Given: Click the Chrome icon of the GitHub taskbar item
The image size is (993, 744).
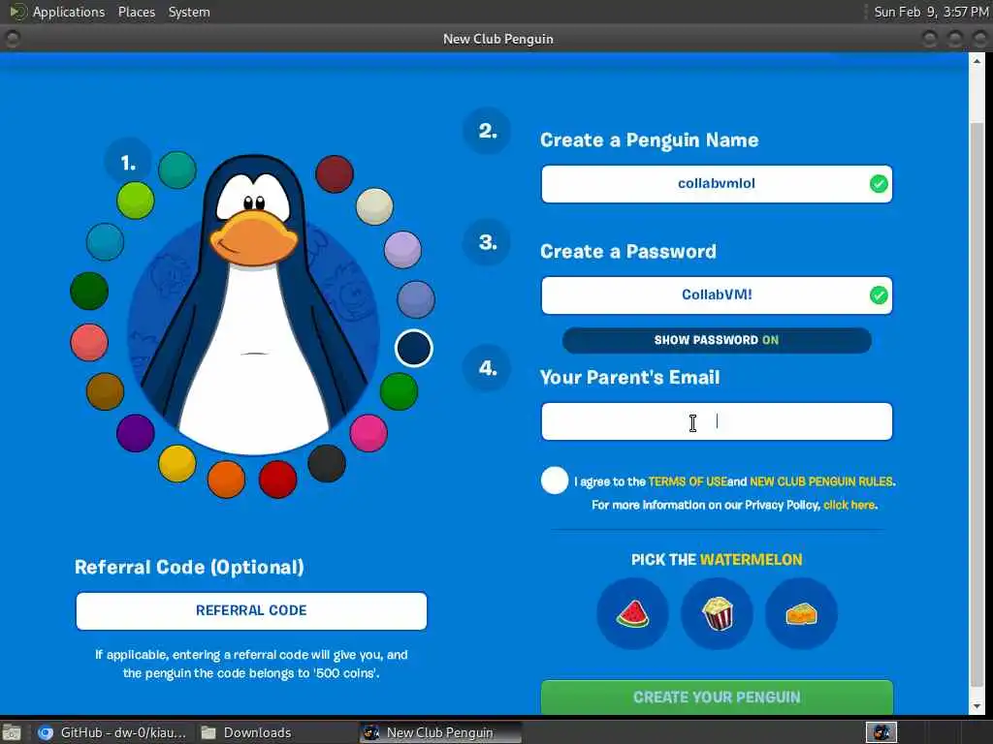Looking at the screenshot, I should pyautogui.click(x=45, y=732).
